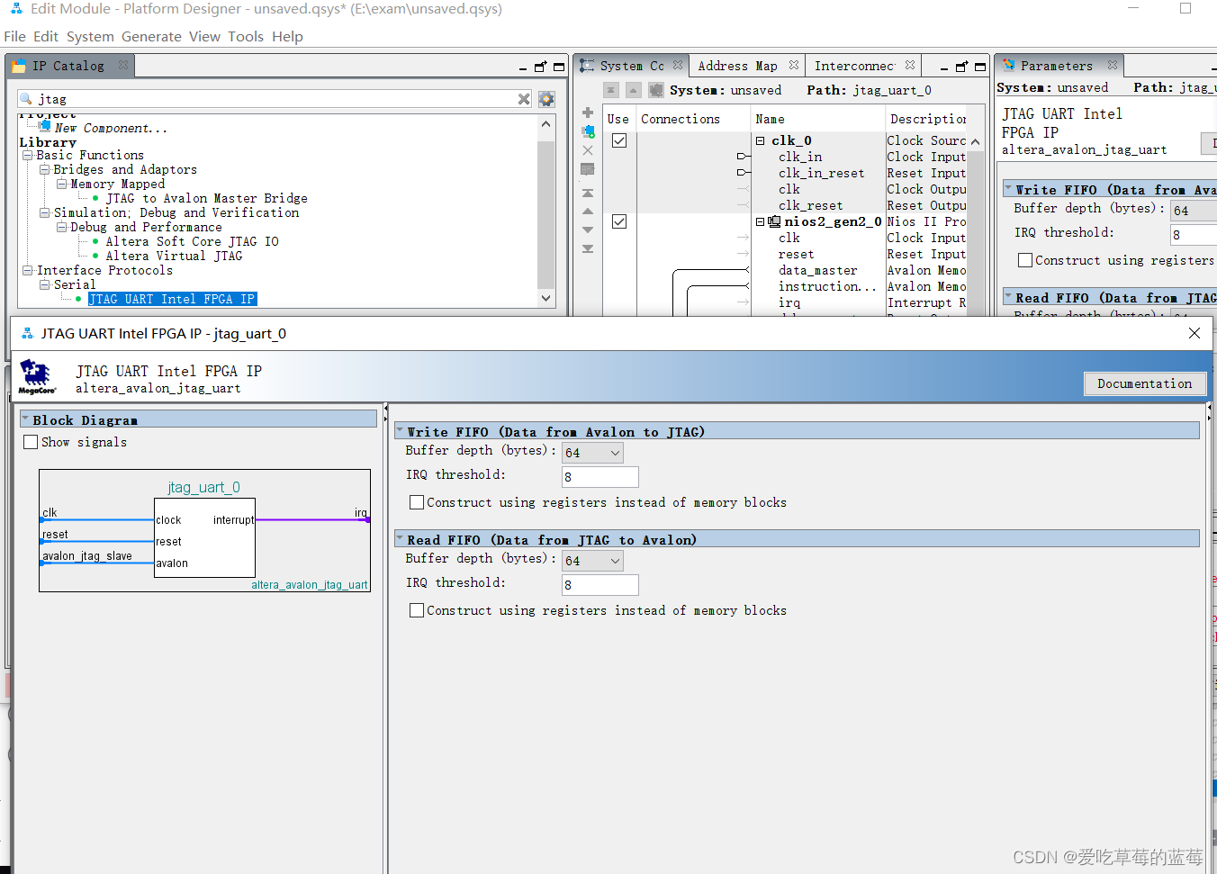Enable Read FIFO construct using registers checkbox

click(x=417, y=610)
